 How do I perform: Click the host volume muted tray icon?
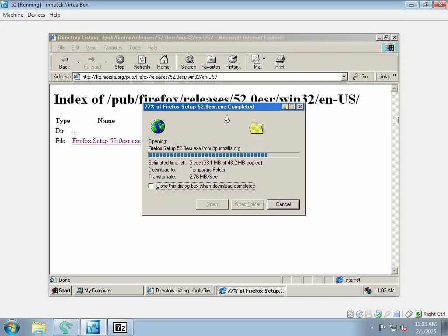click(404, 328)
